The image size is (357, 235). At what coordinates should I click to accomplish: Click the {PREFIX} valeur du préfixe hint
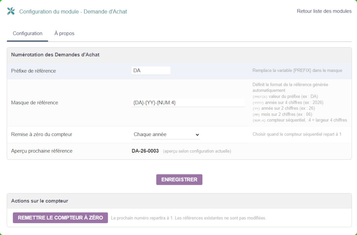point(285,97)
